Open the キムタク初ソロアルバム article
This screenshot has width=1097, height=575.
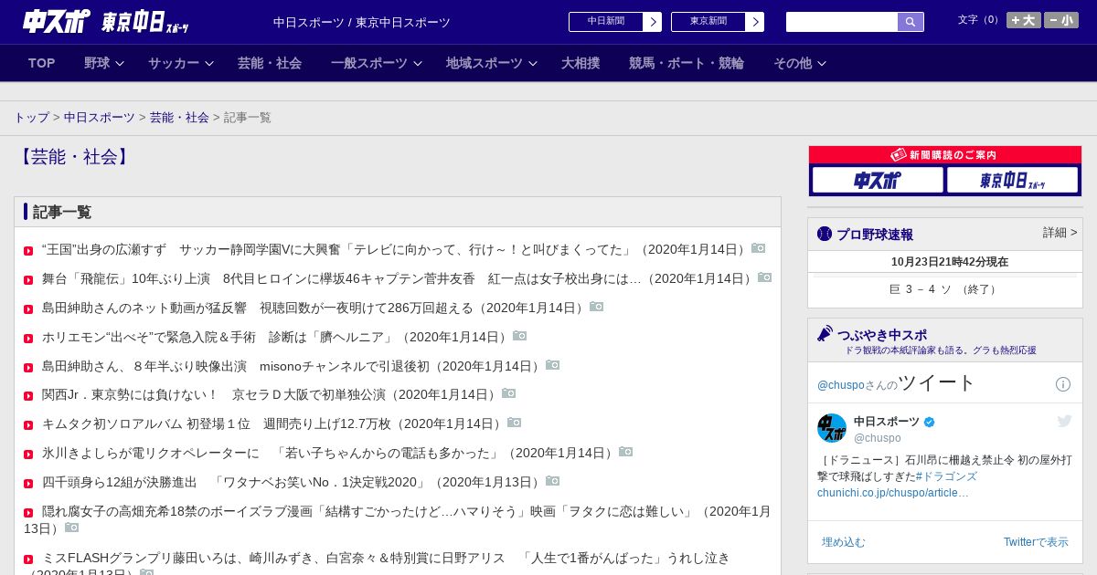[272, 423]
